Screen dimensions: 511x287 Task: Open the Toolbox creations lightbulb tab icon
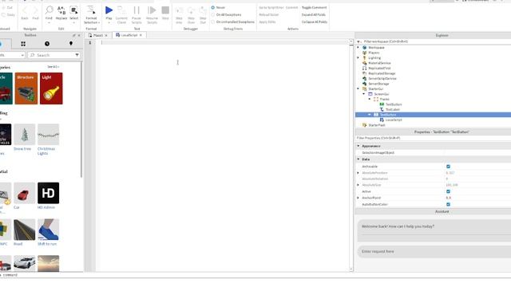pos(71,44)
